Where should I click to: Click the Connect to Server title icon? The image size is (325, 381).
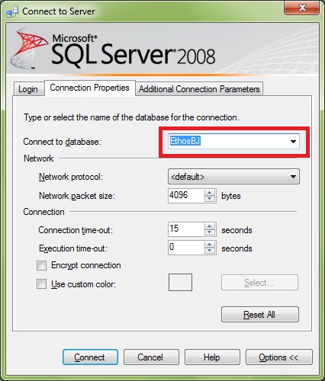pyautogui.click(x=12, y=11)
